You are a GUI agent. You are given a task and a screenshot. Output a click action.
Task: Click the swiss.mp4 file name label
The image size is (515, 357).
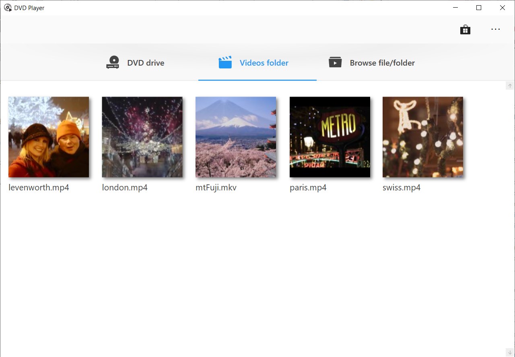(x=402, y=187)
